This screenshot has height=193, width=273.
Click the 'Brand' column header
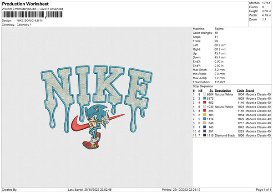[x=250, y=91]
